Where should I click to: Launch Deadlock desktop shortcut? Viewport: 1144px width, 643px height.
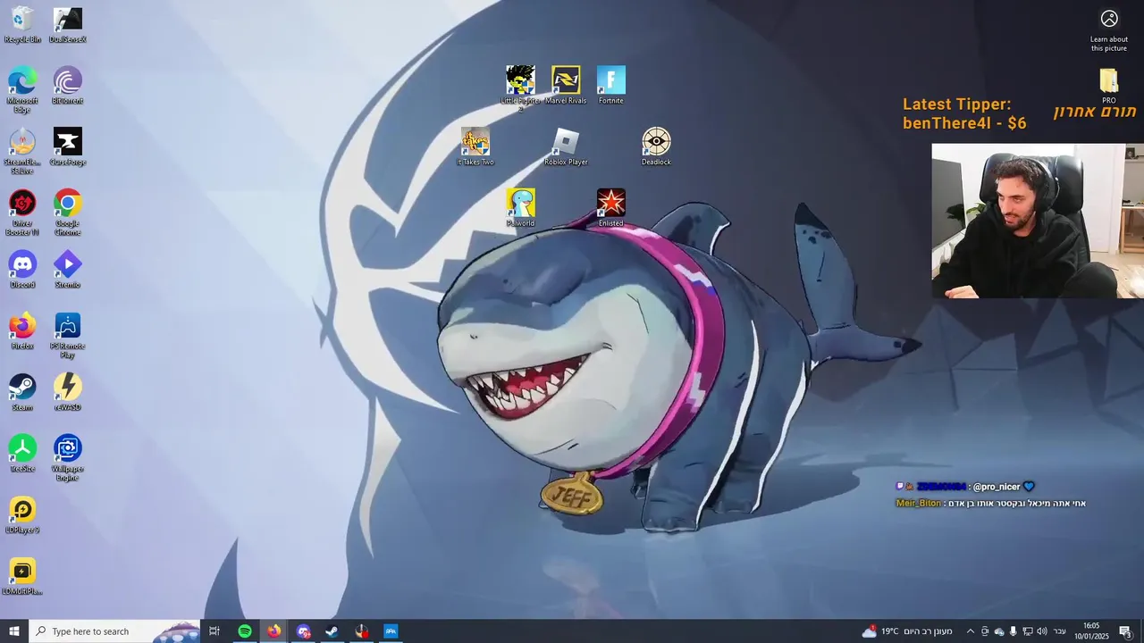click(x=656, y=146)
